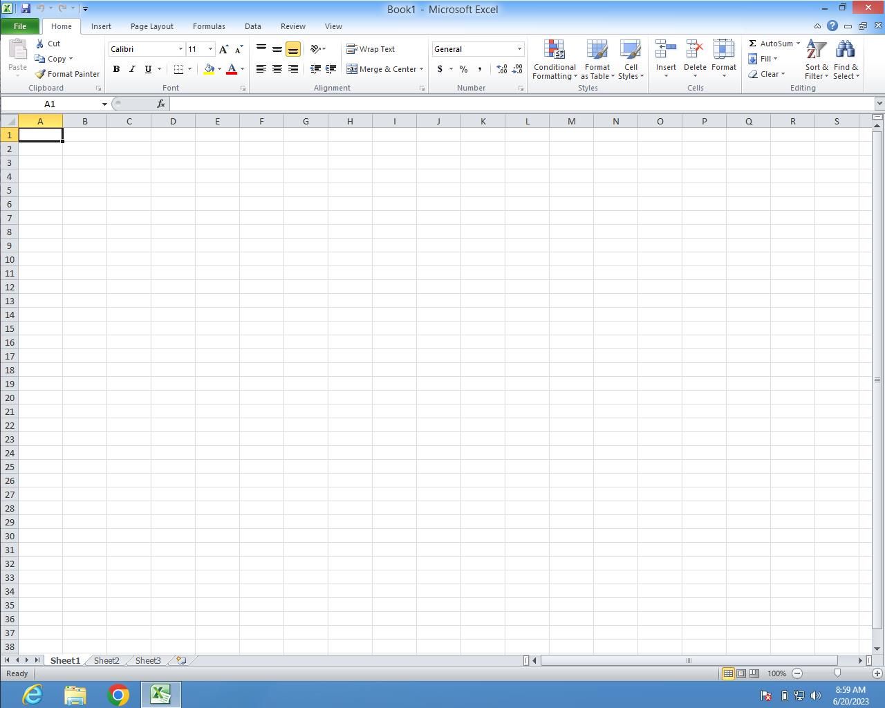Click the Insert Function fx icon
This screenshot has width=885, height=708.
160,104
